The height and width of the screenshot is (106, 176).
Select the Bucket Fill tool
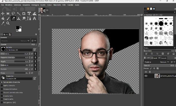3,18
